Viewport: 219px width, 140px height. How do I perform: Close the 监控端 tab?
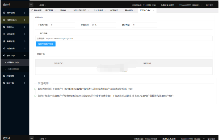(68, 10)
